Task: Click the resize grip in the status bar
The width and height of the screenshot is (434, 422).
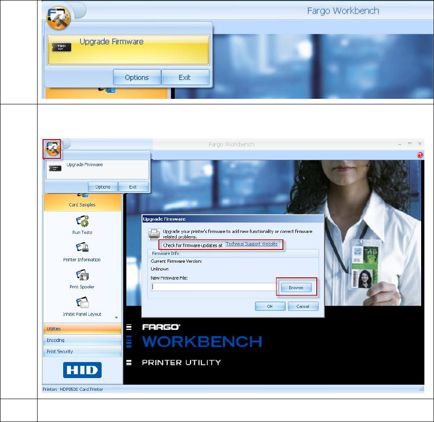Action: click(x=422, y=389)
